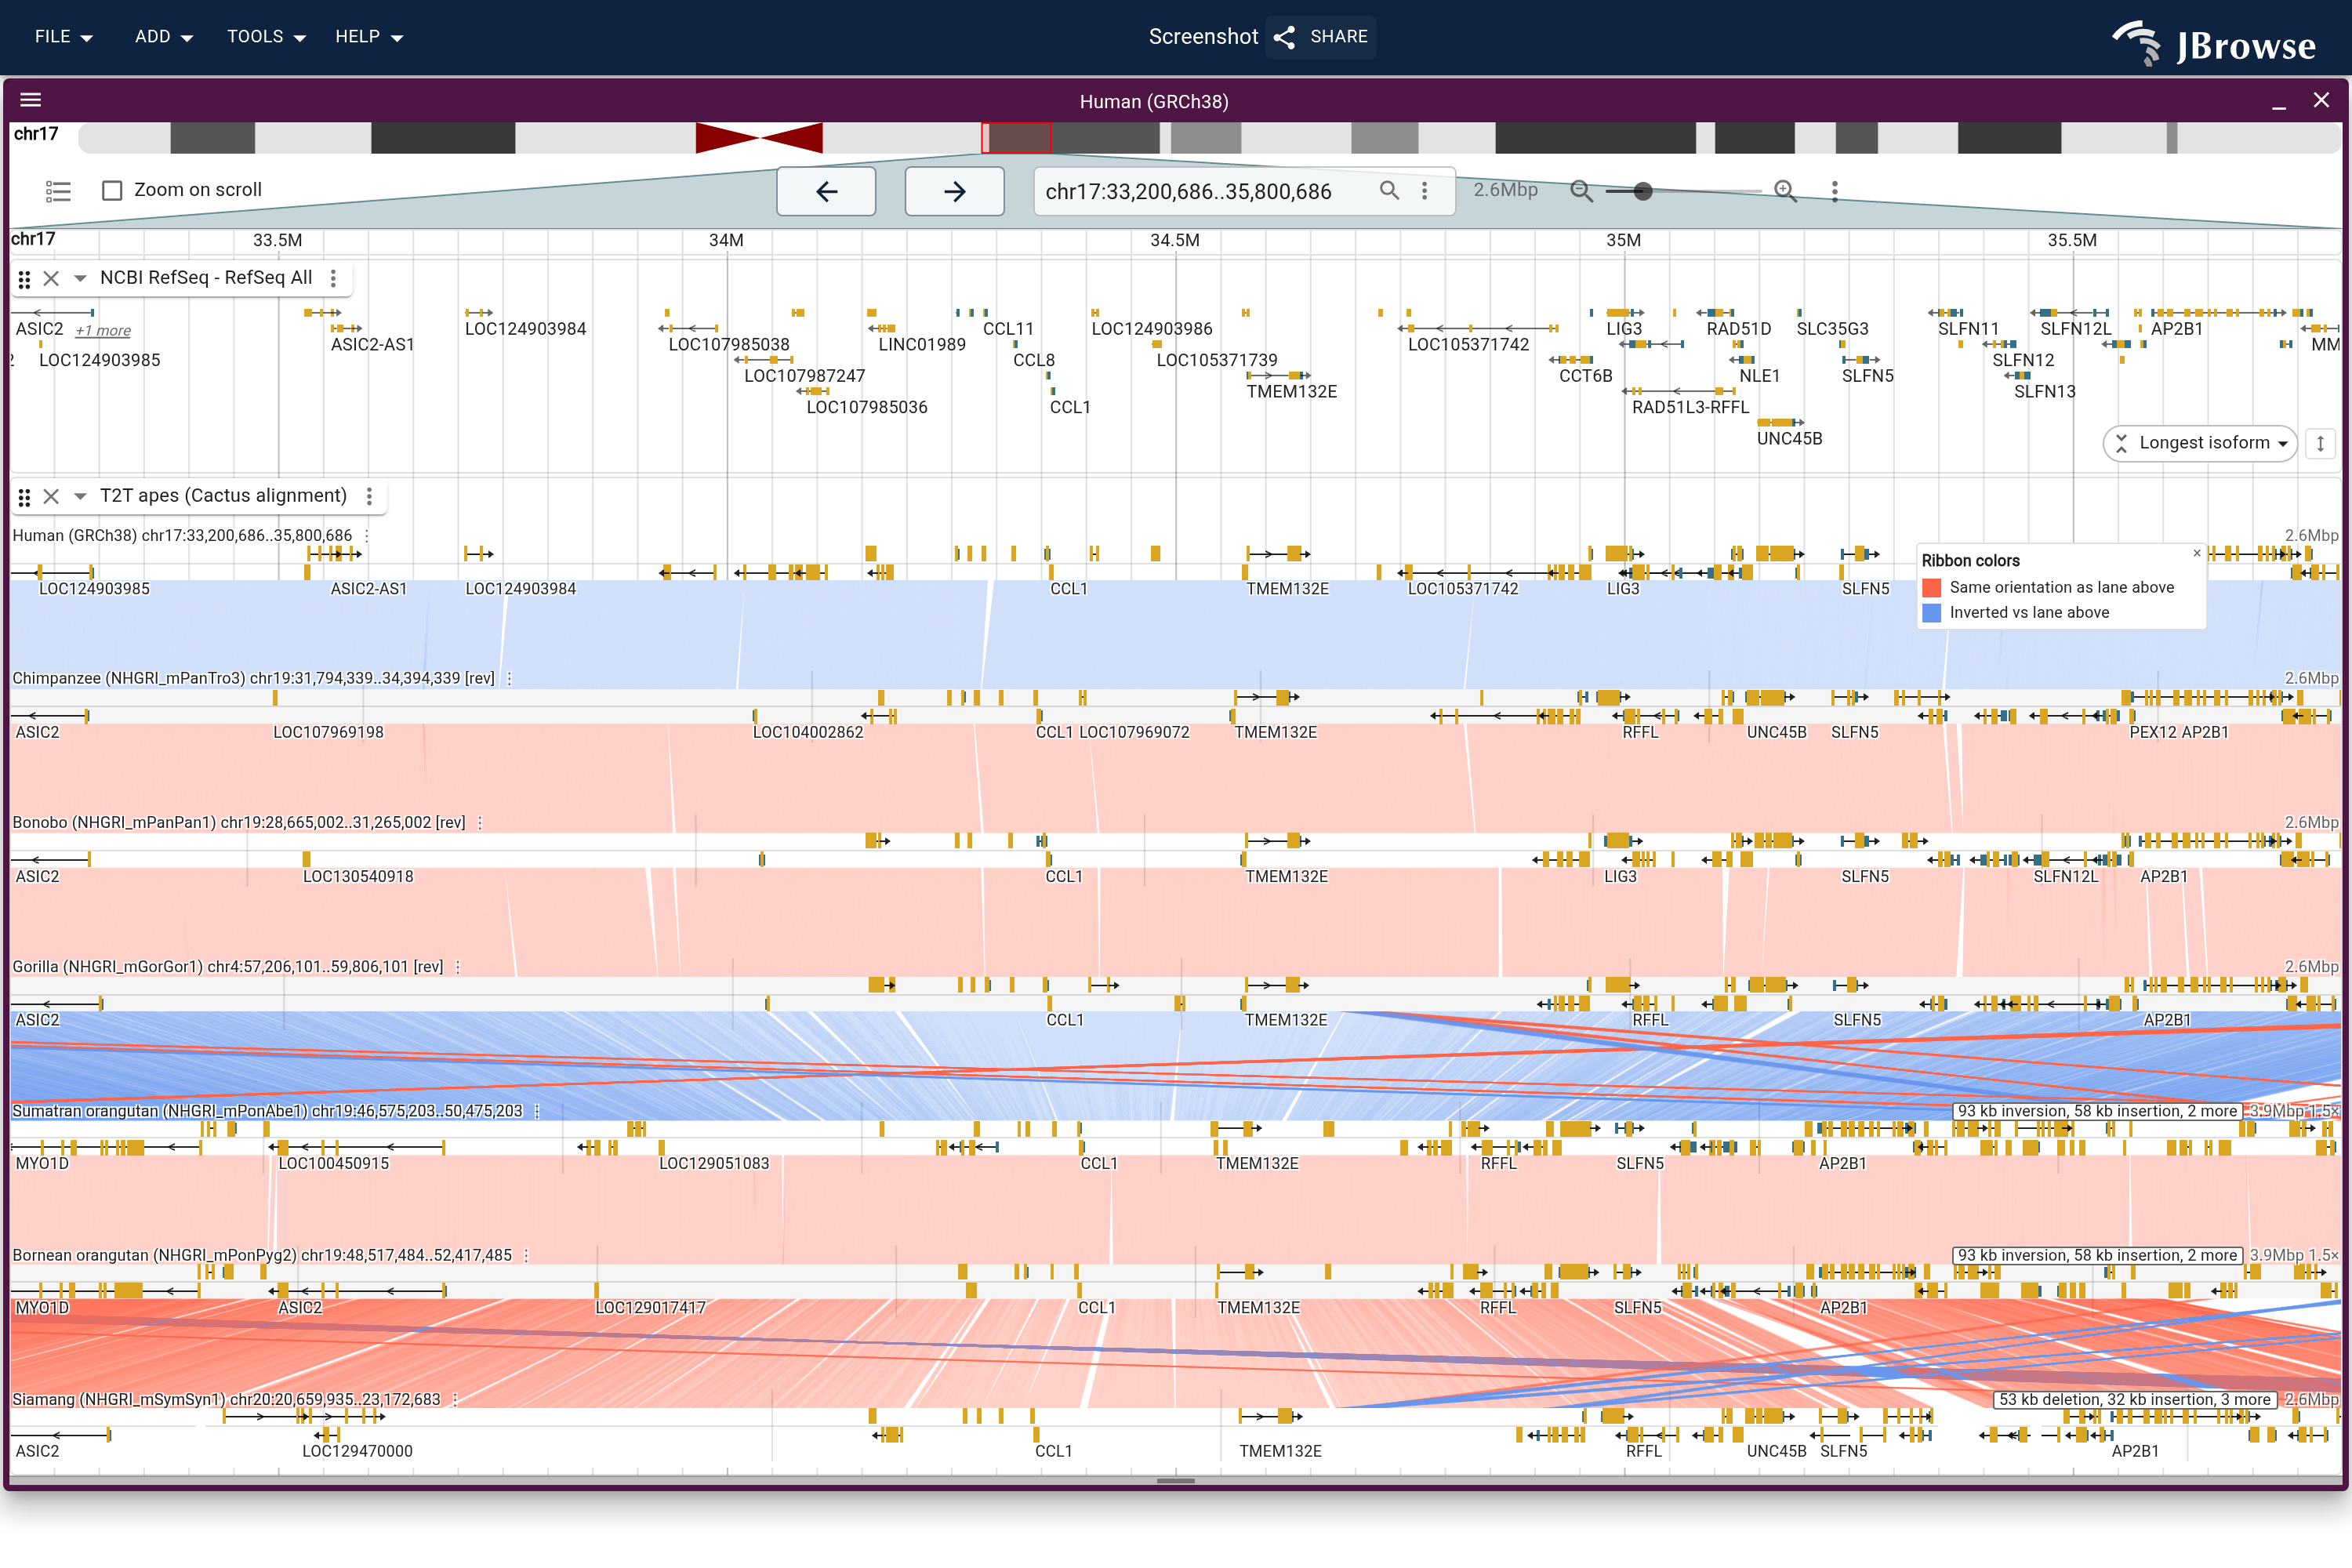Collapse the NCBI RefSeq track
2352x1568 pixels.
click(80, 279)
